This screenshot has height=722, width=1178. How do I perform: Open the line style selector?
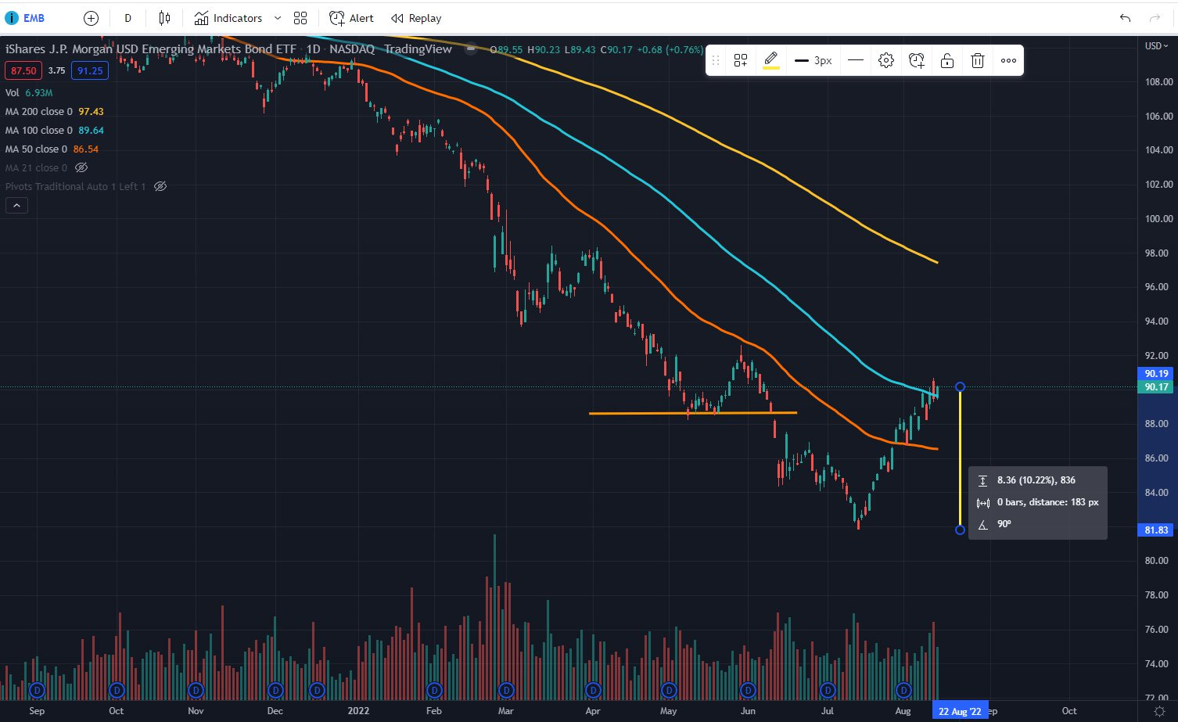click(856, 60)
